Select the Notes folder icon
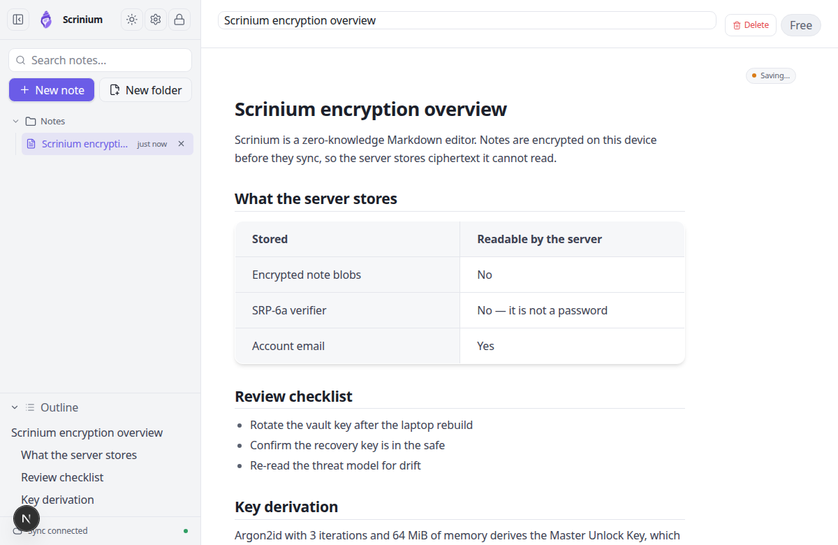Viewport: 838px width, 545px height. coord(30,121)
